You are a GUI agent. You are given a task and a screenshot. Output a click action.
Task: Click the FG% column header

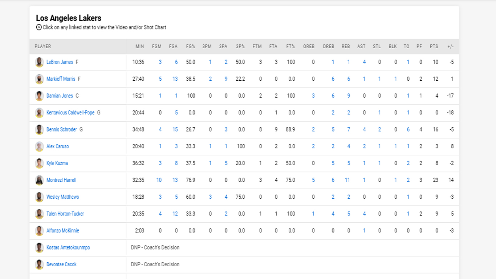click(191, 46)
